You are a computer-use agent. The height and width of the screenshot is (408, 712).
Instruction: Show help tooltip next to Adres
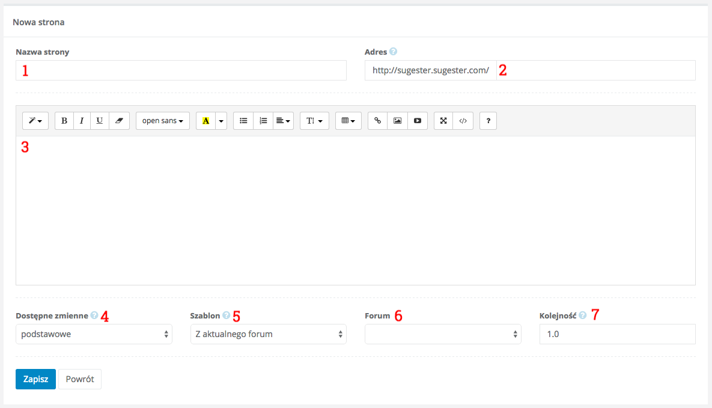(x=393, y=52)
